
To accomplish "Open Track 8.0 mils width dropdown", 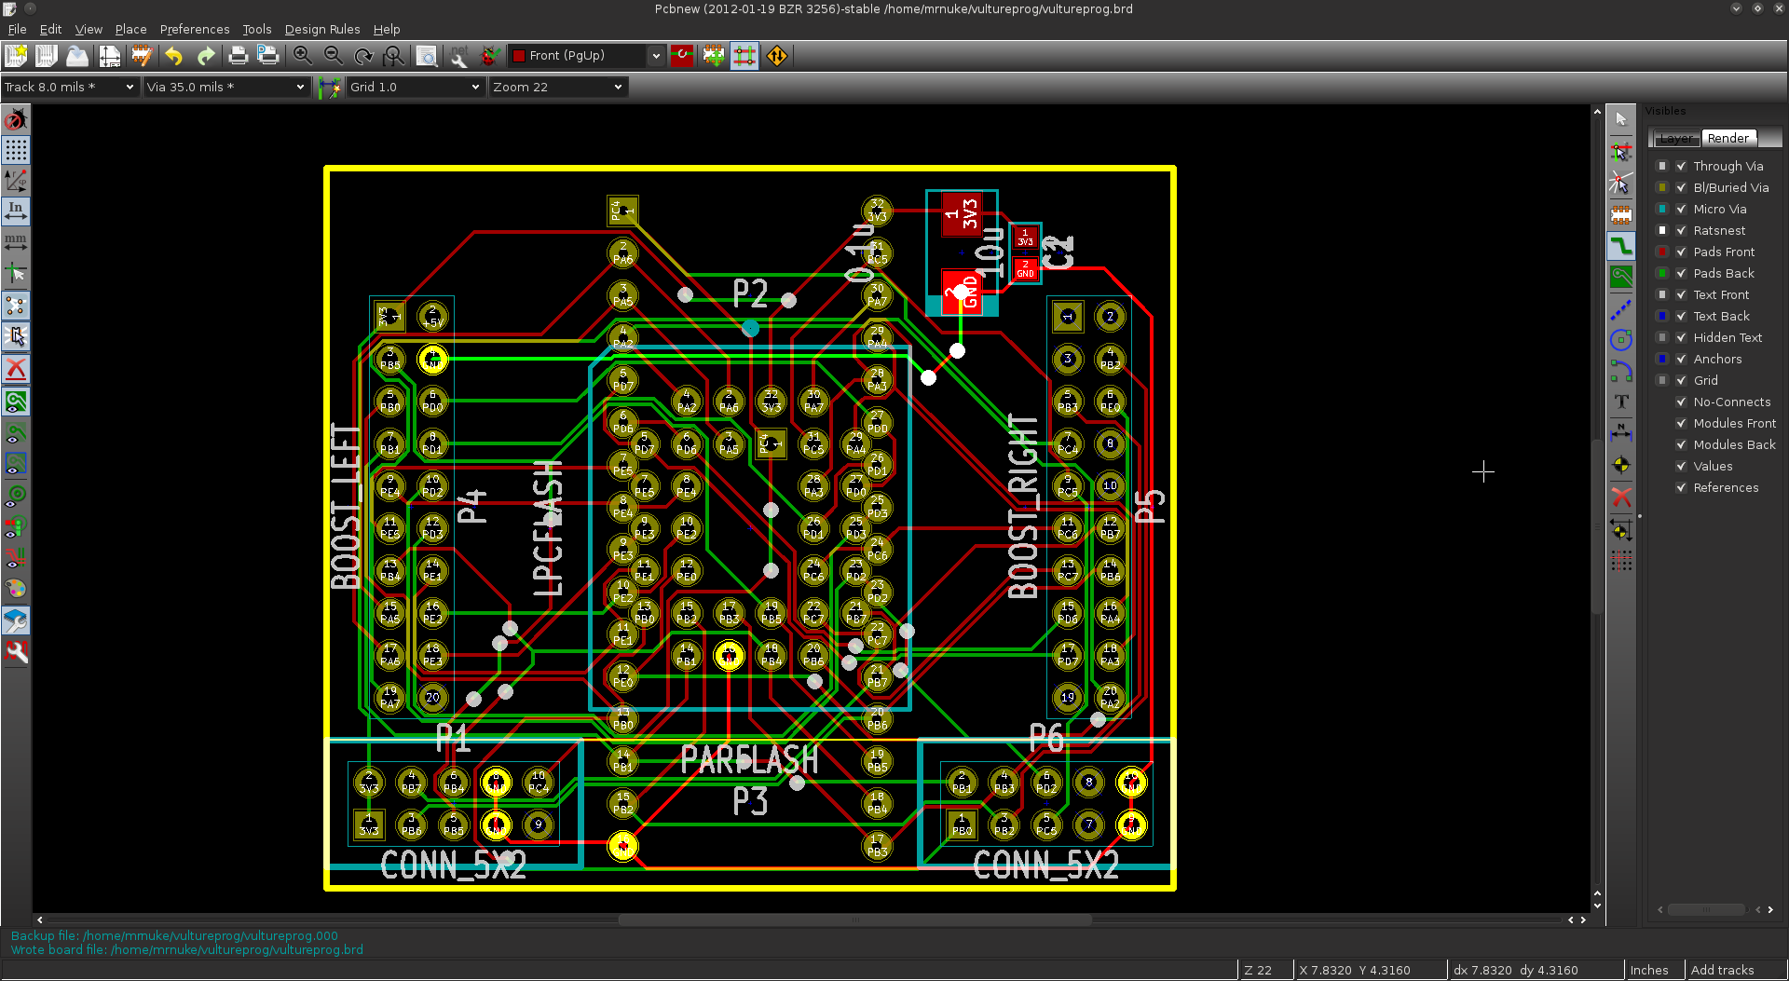I will [70, 87].
